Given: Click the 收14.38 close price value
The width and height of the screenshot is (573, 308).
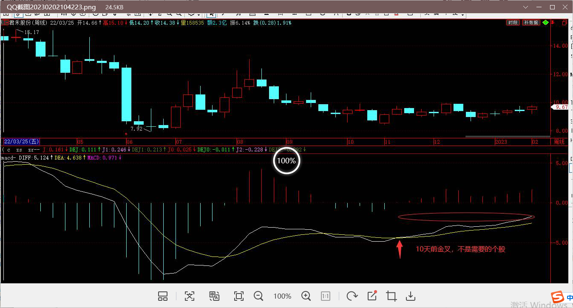Looking at the screenshot, I should [165, 23].
